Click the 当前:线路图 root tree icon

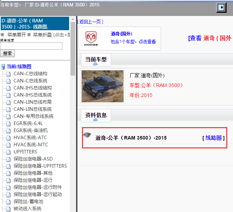coord(3,67)
